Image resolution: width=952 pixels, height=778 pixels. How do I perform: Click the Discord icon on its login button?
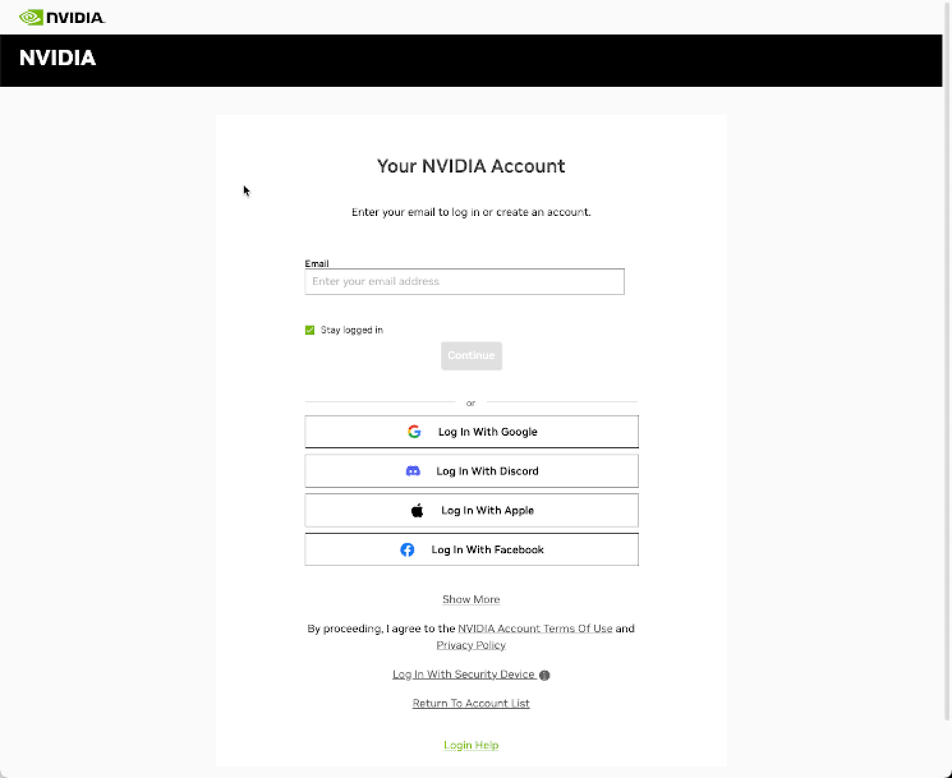click(413, 471)
